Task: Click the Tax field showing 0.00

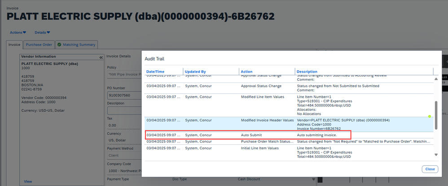Action: [x=124, y=125]
